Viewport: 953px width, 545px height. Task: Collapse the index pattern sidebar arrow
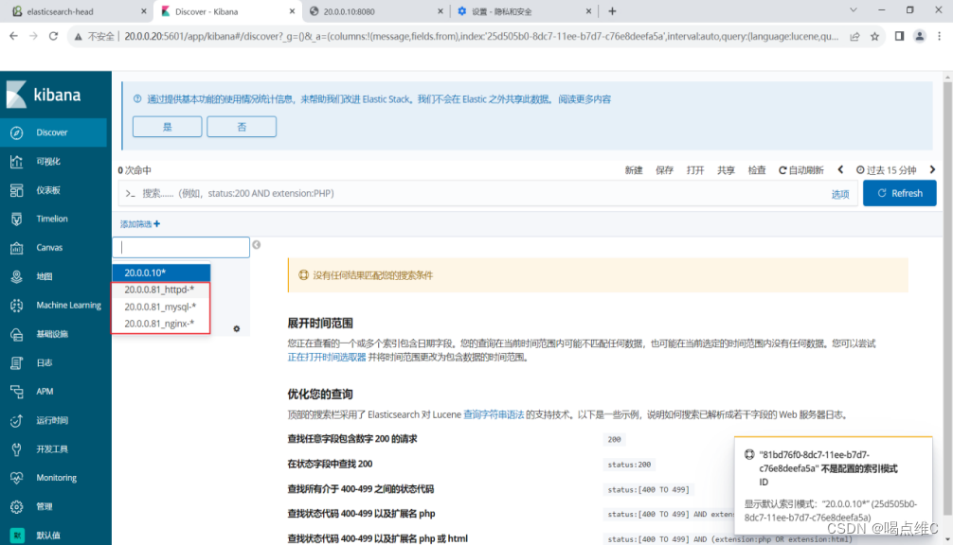[257, 244]
